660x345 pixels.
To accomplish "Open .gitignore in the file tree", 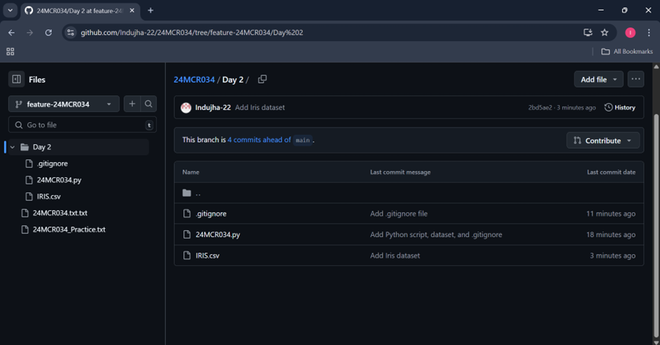I will point(52,163).
